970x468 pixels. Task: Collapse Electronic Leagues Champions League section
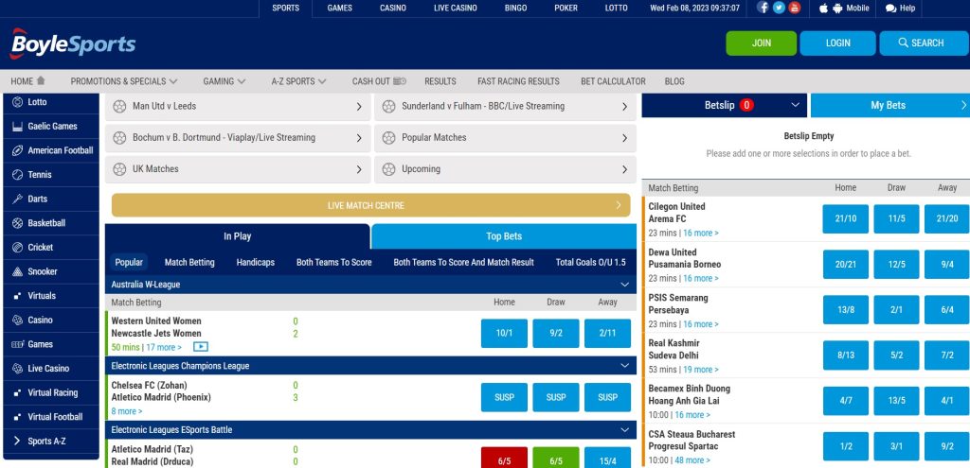624,366
